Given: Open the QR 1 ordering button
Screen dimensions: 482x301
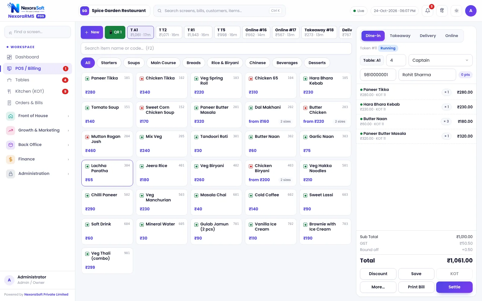Looking at the screenshot, I should point(115,32).
